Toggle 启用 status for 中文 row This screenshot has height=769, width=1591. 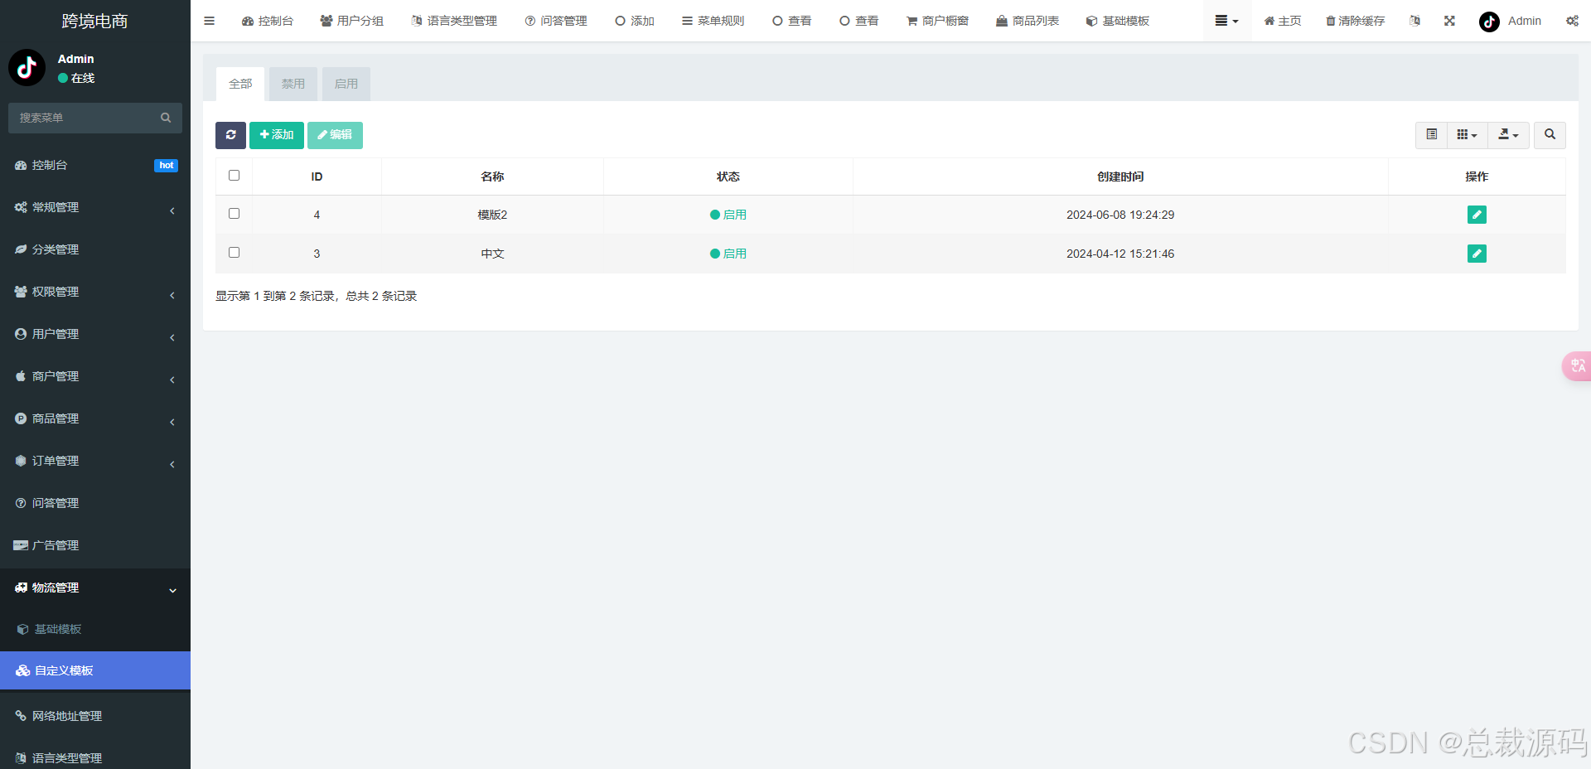pos(728,254)
